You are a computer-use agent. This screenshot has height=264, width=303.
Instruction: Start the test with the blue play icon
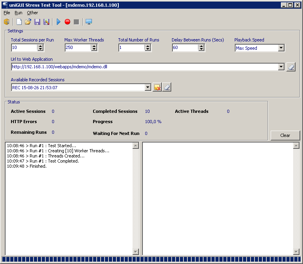tap(58, 22)
